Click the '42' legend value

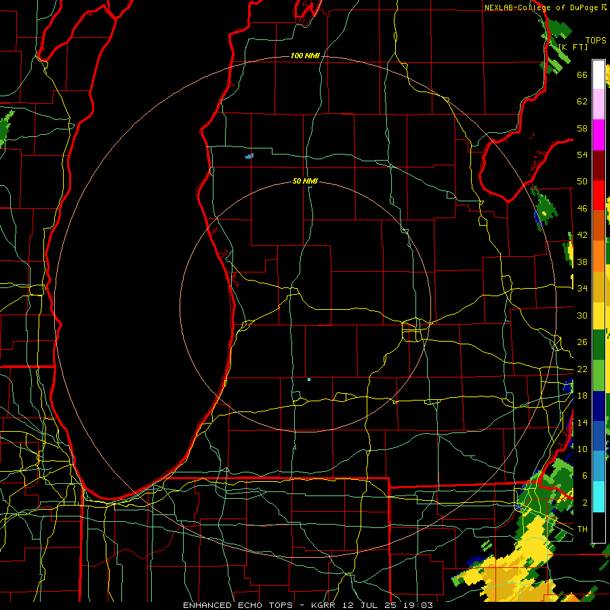[x=582, y=235]
